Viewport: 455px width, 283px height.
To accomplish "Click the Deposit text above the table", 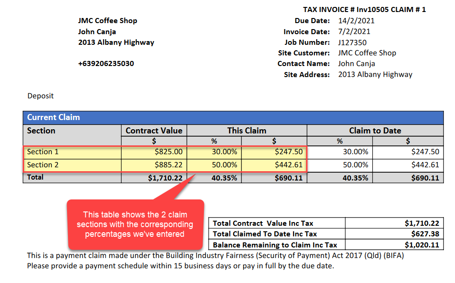I will 40,96.
